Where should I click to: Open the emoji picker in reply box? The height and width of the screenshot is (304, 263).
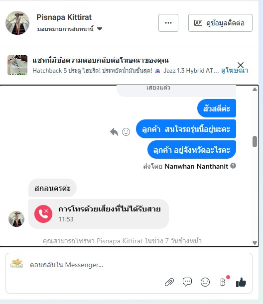pos(205,282)
